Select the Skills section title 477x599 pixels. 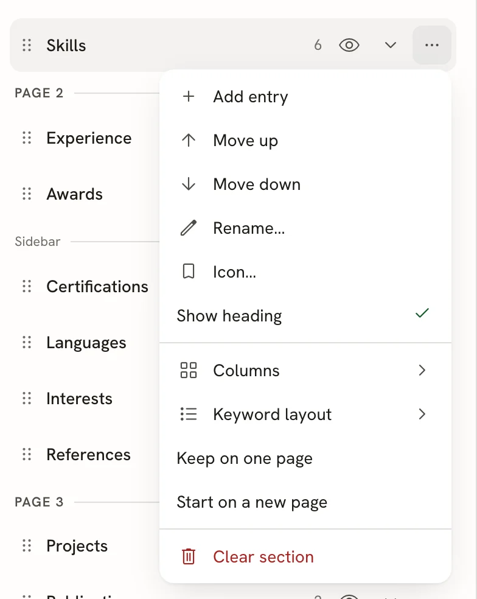pyautogui.click(x=66, y=45)
